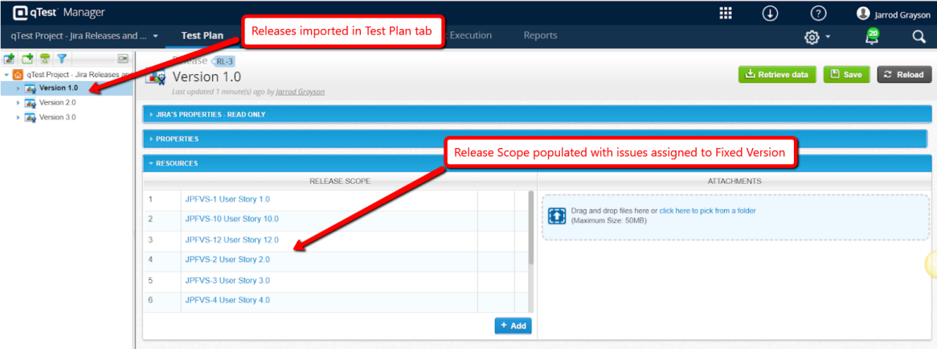Viewport: 937px width, 349px height.
Task: Open JPFVS-2 User Story 2.0 link
Action: point(227,260)
